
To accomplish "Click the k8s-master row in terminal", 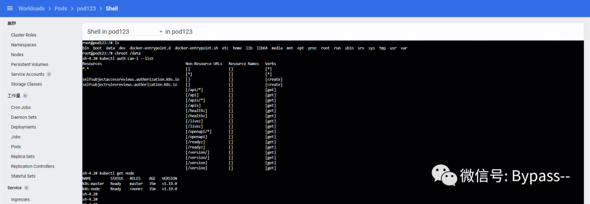I will tap(129, 183).
